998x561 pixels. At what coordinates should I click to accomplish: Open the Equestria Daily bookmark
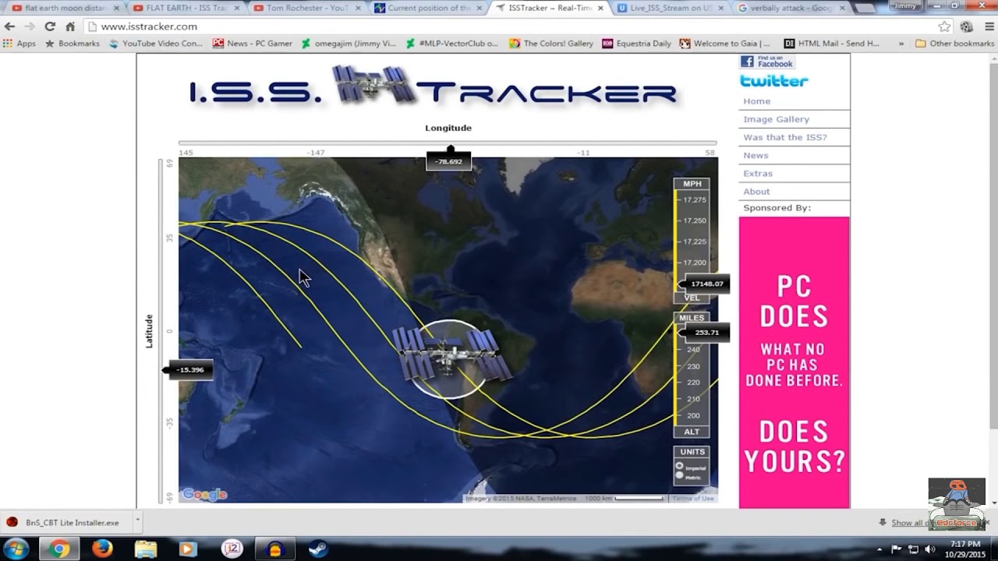pos(636,44)
